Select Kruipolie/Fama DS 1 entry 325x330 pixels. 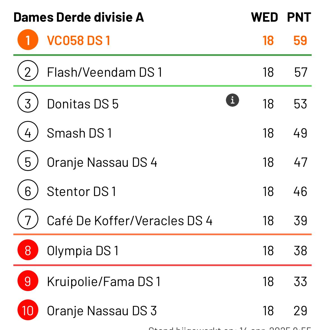[x=162, y=281]
